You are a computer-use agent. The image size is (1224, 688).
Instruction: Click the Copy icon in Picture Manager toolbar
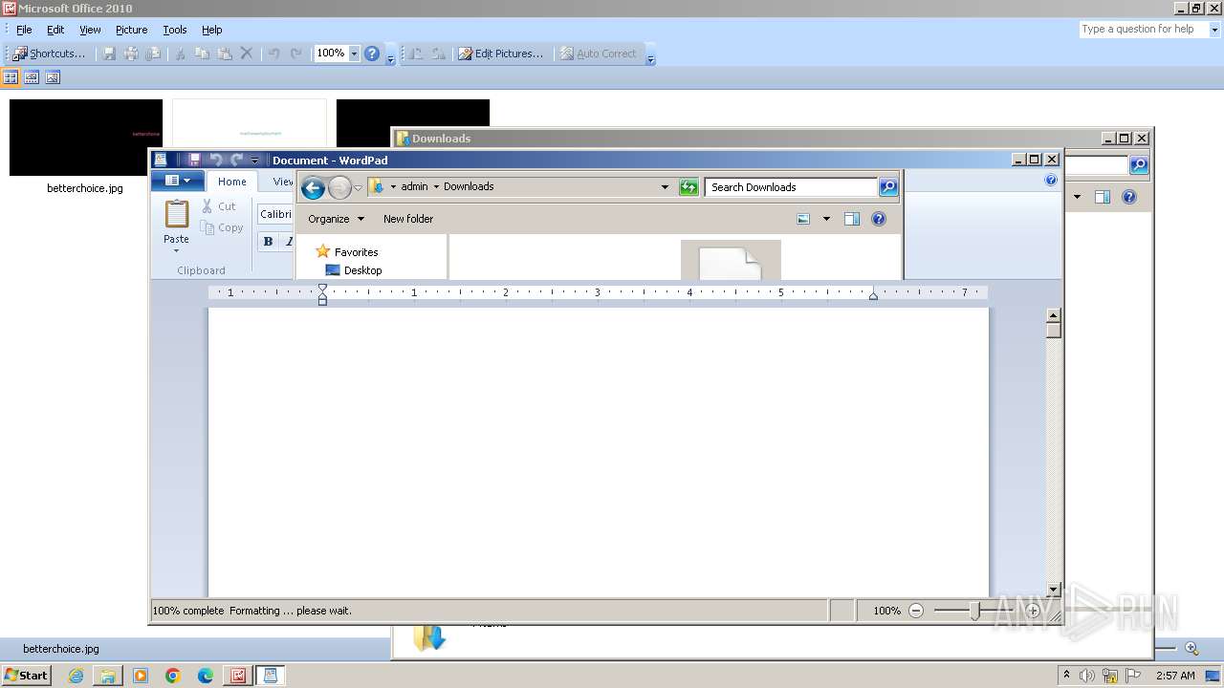click(x=202, y=54)
